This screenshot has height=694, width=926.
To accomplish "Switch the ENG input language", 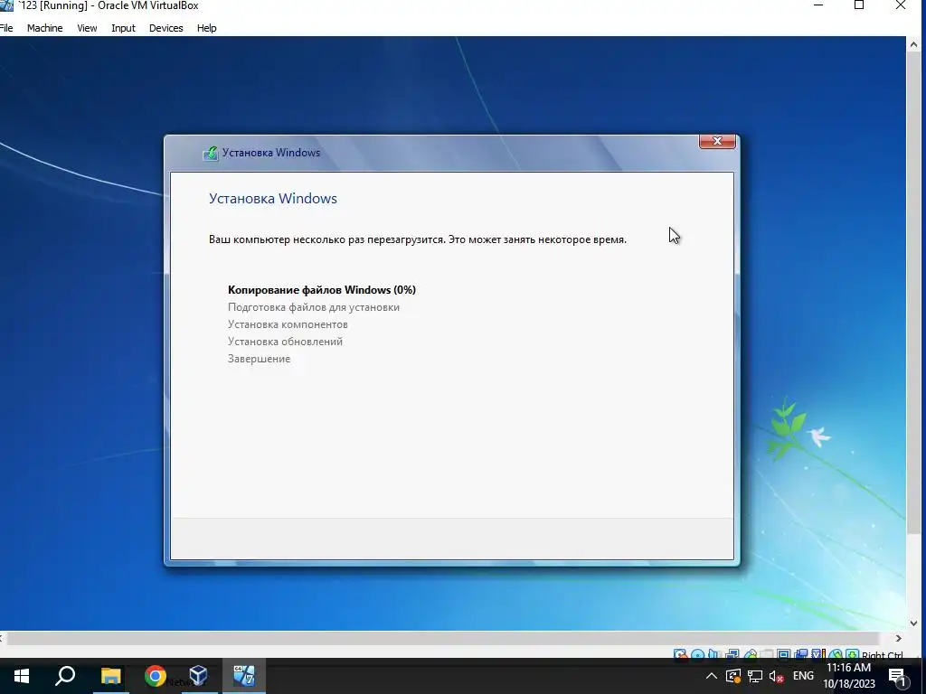I will 803,676.
